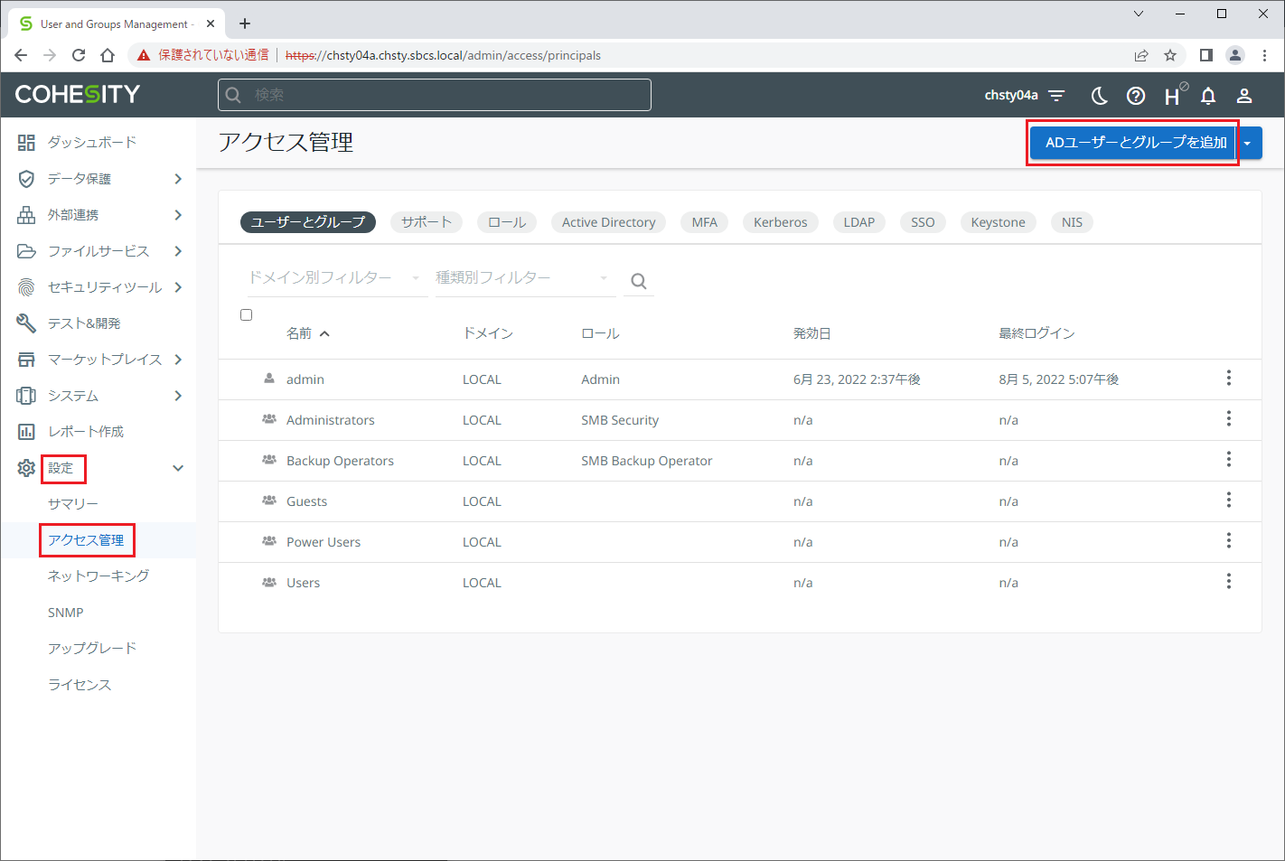Viewport: 1285px width, 861px height.
Task: Switch to the ロール tab
Action: [x=507, y=222]
